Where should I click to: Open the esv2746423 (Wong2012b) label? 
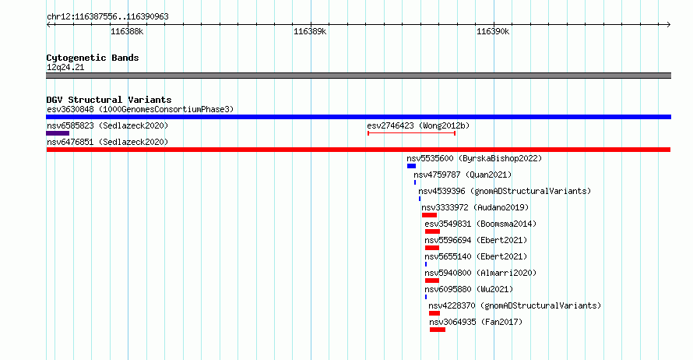point(418,125)
